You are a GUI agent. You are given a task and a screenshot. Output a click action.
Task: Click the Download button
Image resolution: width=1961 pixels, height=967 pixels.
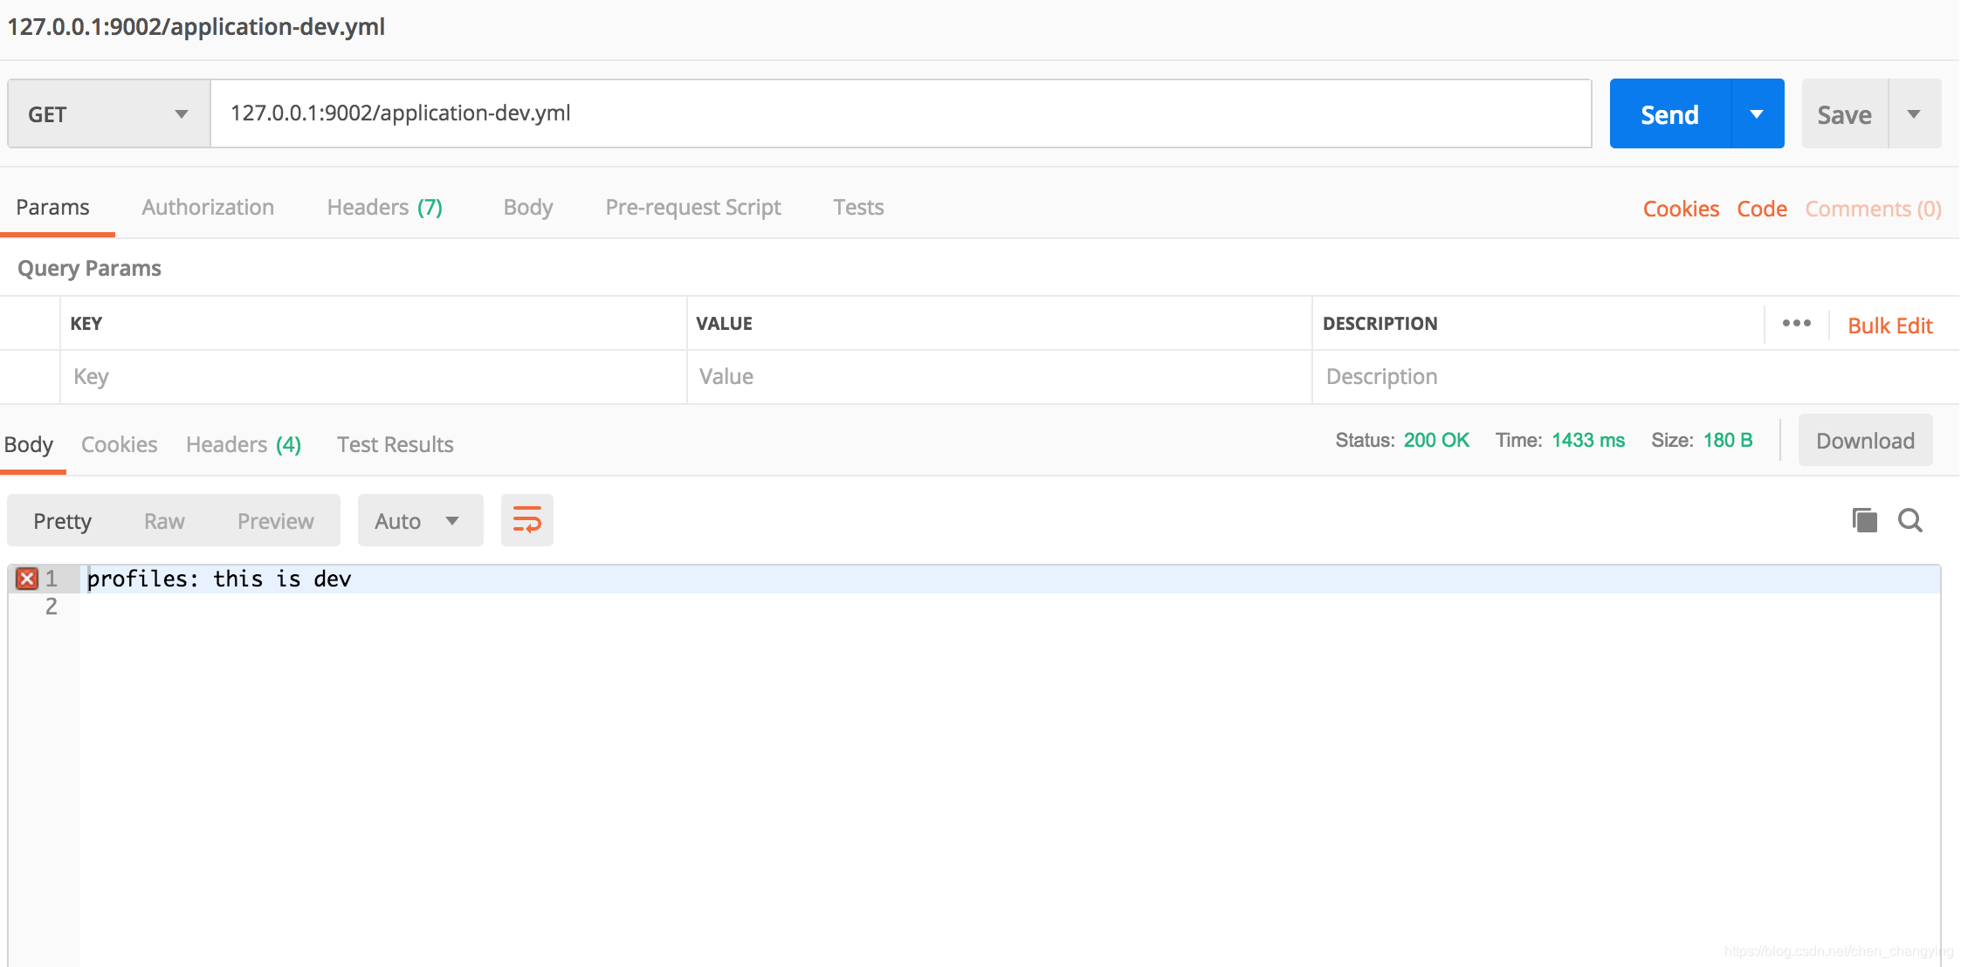point(1863,441)
